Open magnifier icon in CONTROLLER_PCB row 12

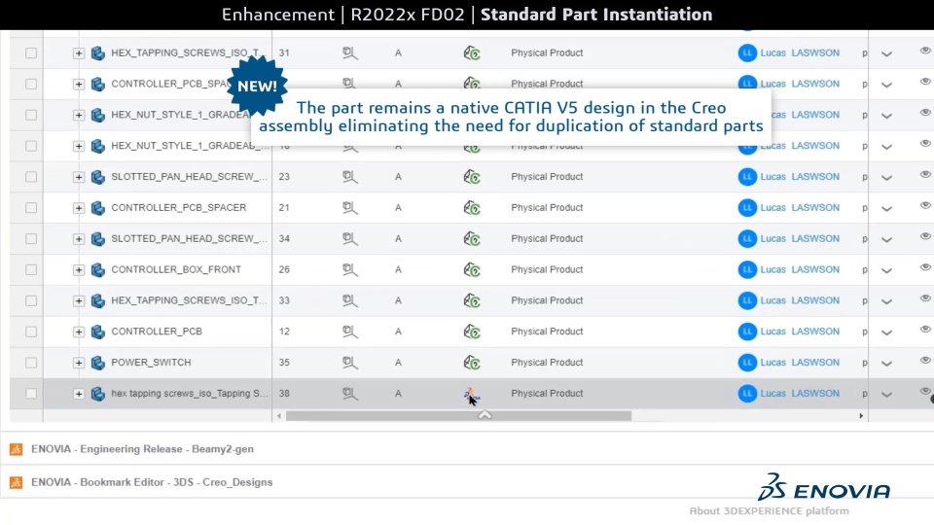[349, 332]
